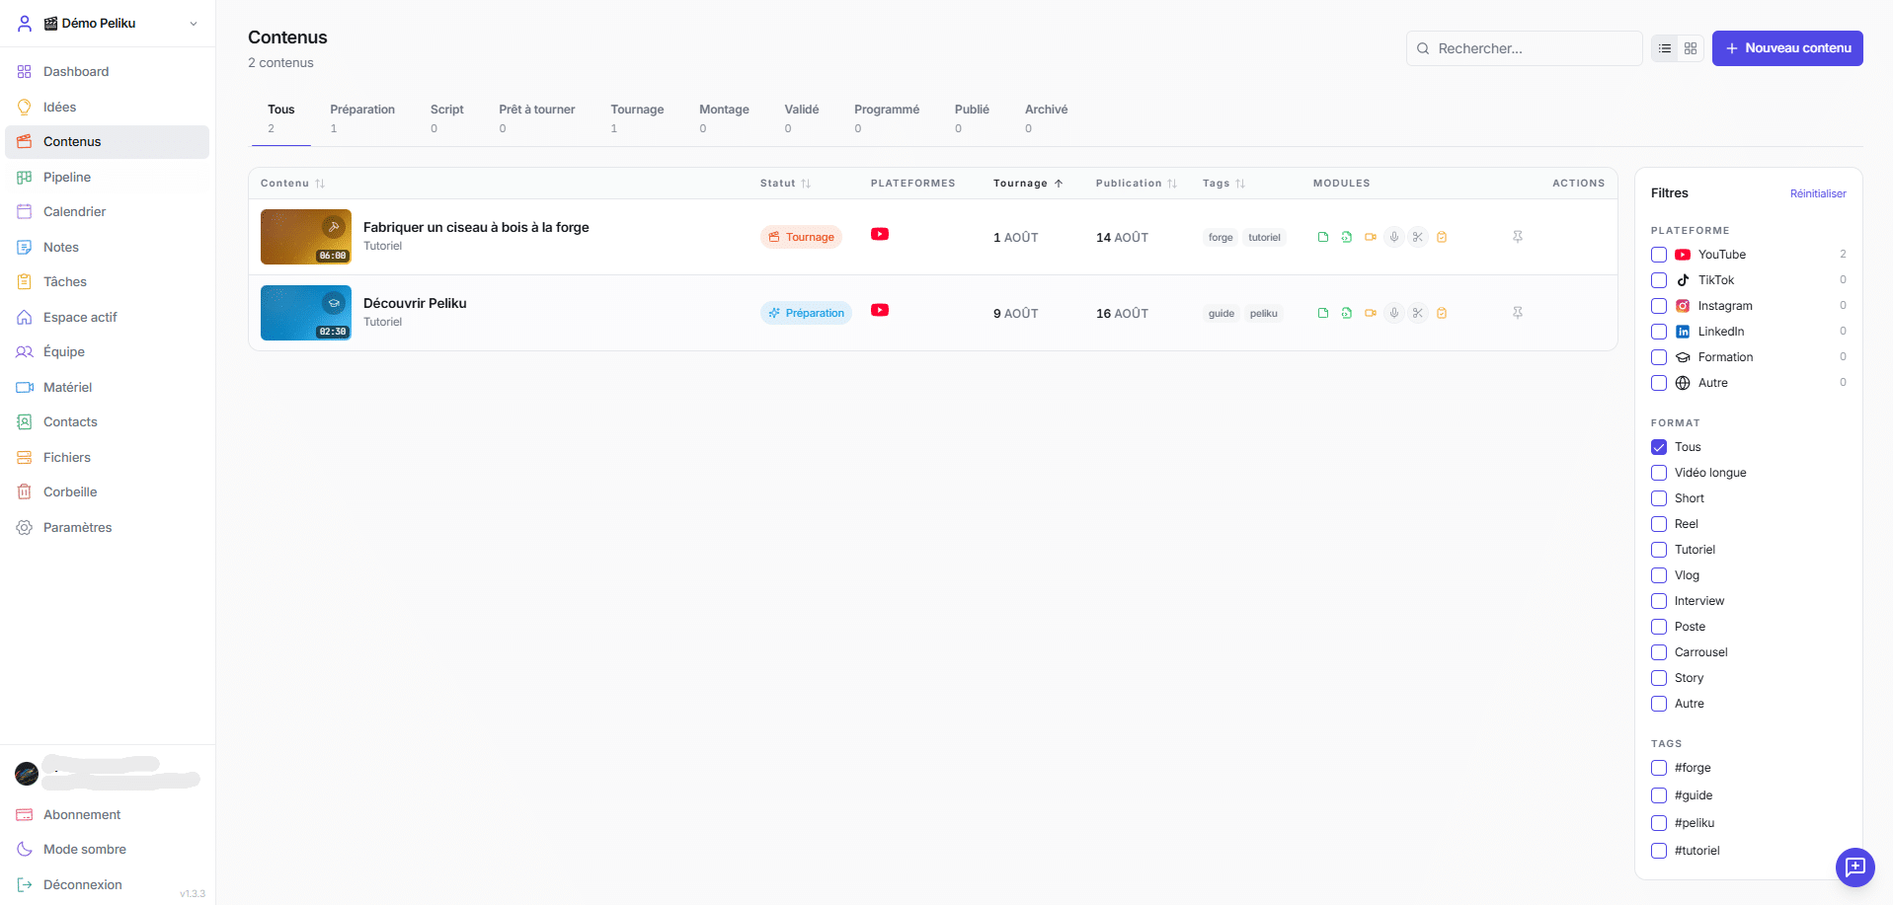Open the clipboard checklist module for Fabriquer un ciseau
The image size is (1893, 905).
[x=1442, y=237]
